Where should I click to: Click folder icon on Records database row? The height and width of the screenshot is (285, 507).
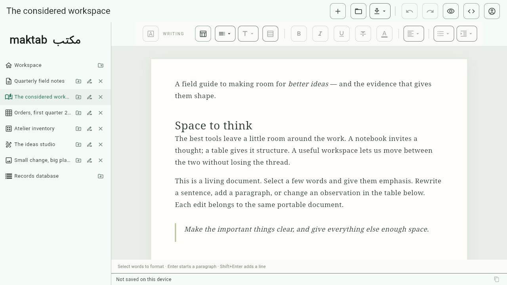click(101, 176)
